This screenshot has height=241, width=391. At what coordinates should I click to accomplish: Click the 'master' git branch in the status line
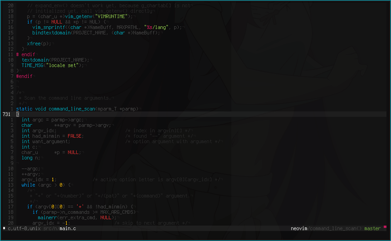coord(372,228)
